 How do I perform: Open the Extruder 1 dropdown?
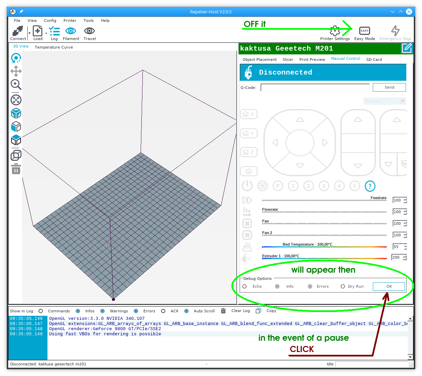pos(384,101)
